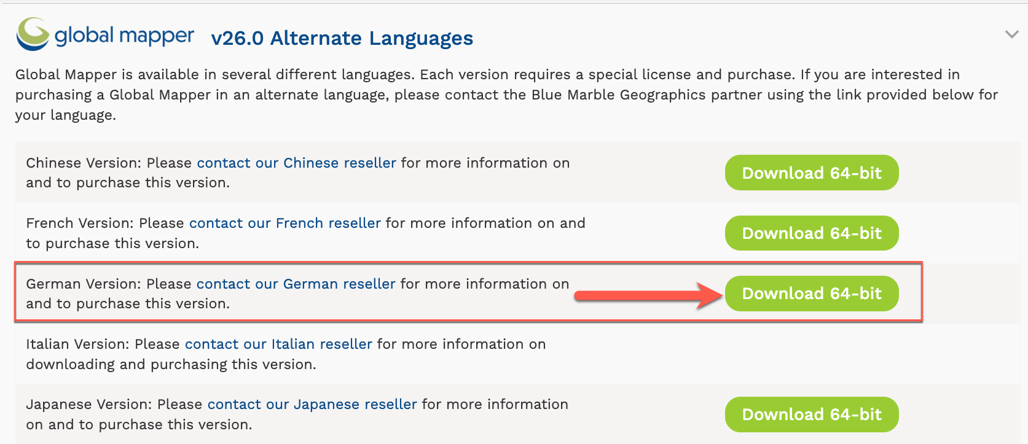Click the Global Mapper logo
1028x444 pixels.
(105, 34)
